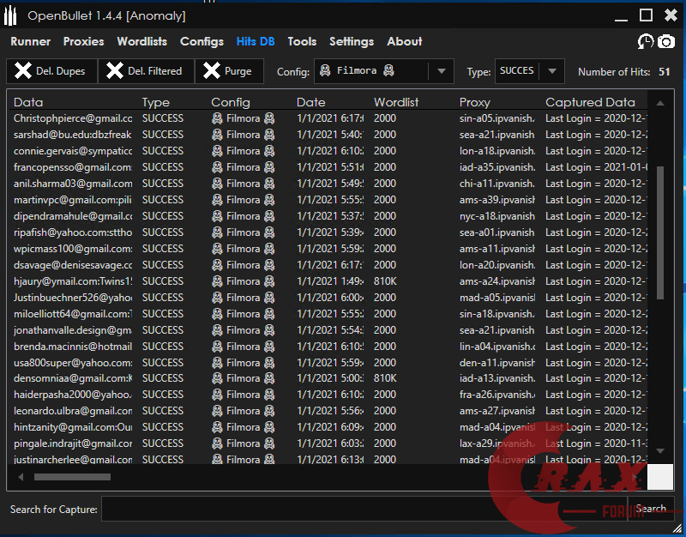
Task: Click the skull icon right of Filmora in Config box
Action: coord(388,70)
